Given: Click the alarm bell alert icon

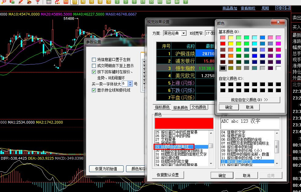Looking at the screenshot, I should (x=29, y=2).
